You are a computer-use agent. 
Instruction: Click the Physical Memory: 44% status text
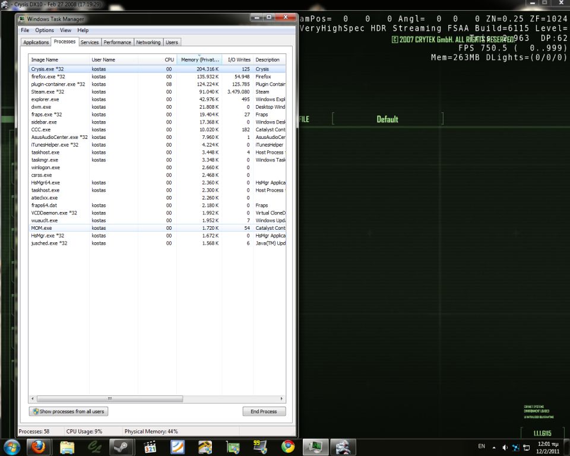151,432
